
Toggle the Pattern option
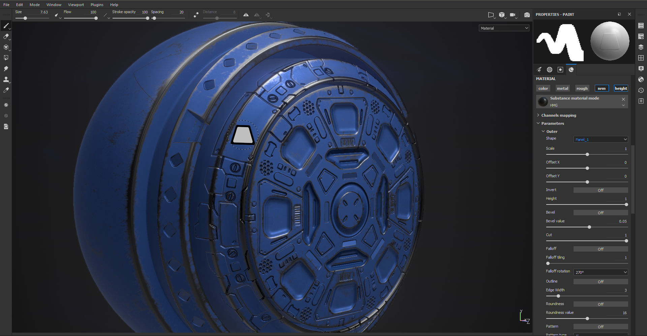[600, 327]
